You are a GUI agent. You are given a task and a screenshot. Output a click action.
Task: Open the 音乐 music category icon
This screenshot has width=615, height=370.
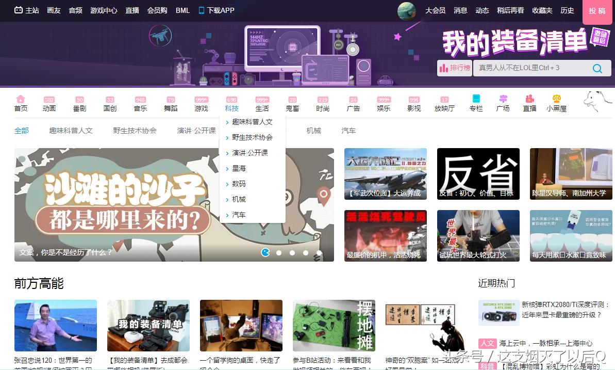[140, 100]
